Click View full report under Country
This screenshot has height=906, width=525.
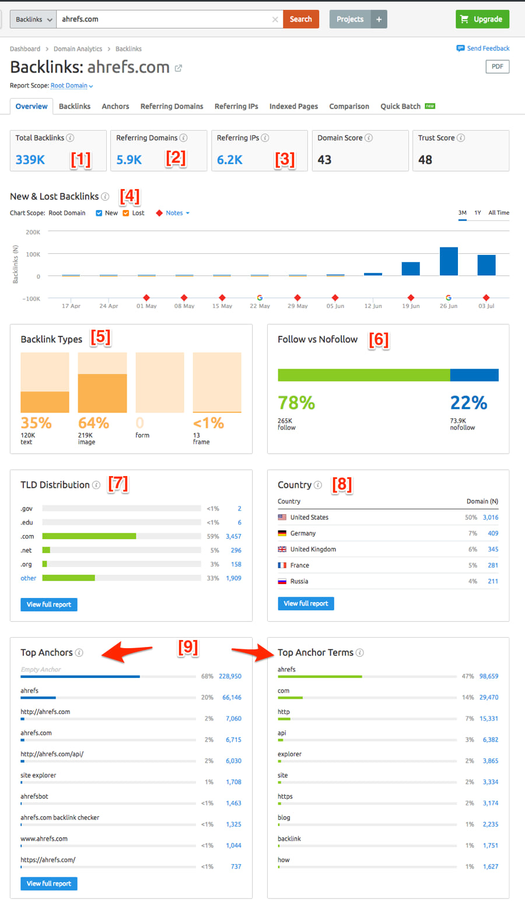coord(306,603)
